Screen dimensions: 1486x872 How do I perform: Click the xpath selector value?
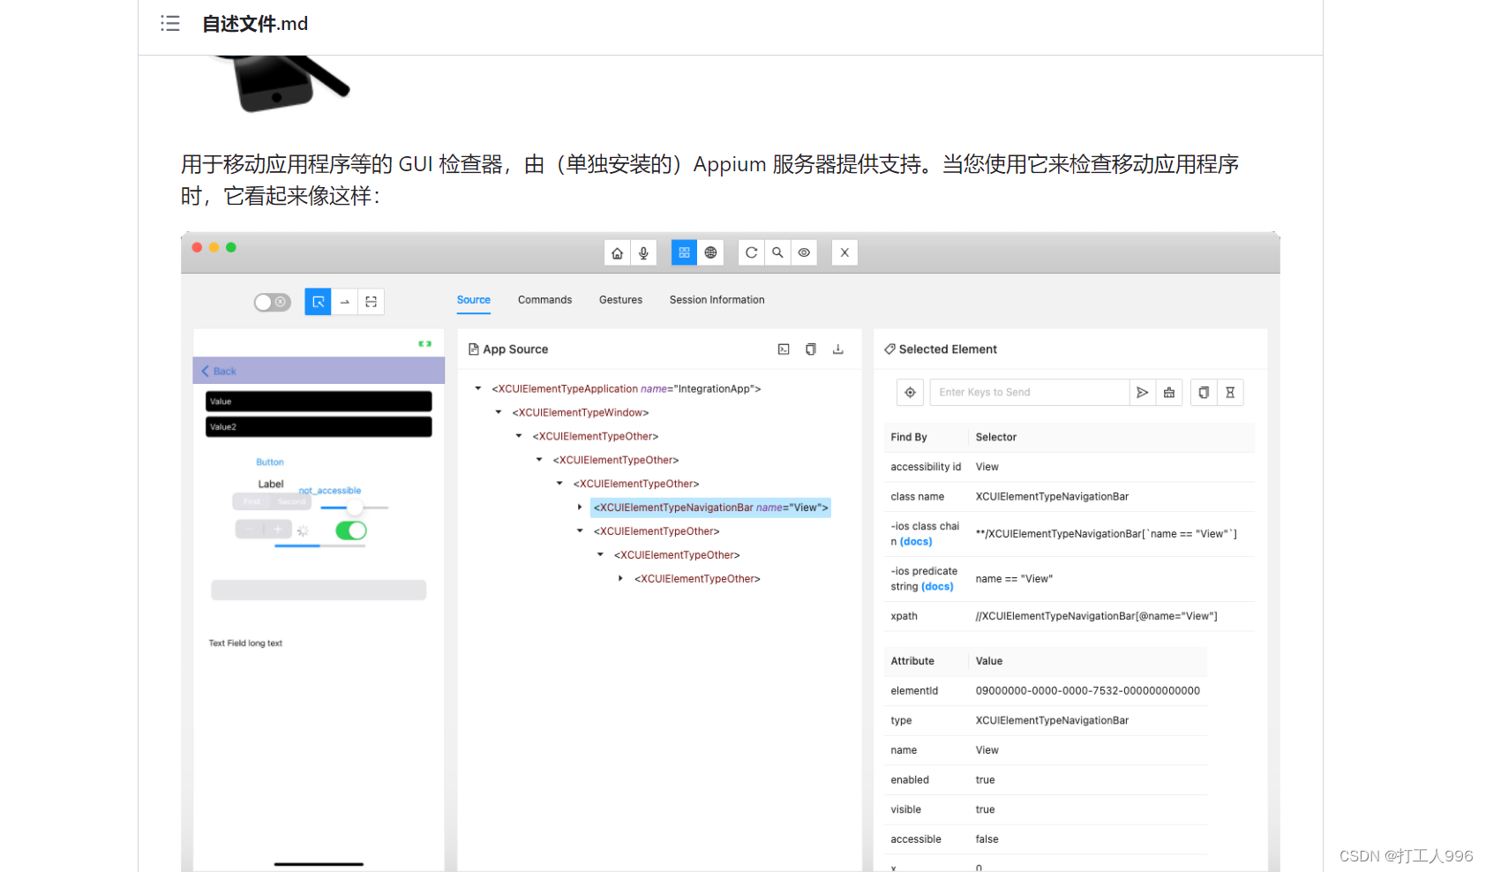tap(1097, 617)
